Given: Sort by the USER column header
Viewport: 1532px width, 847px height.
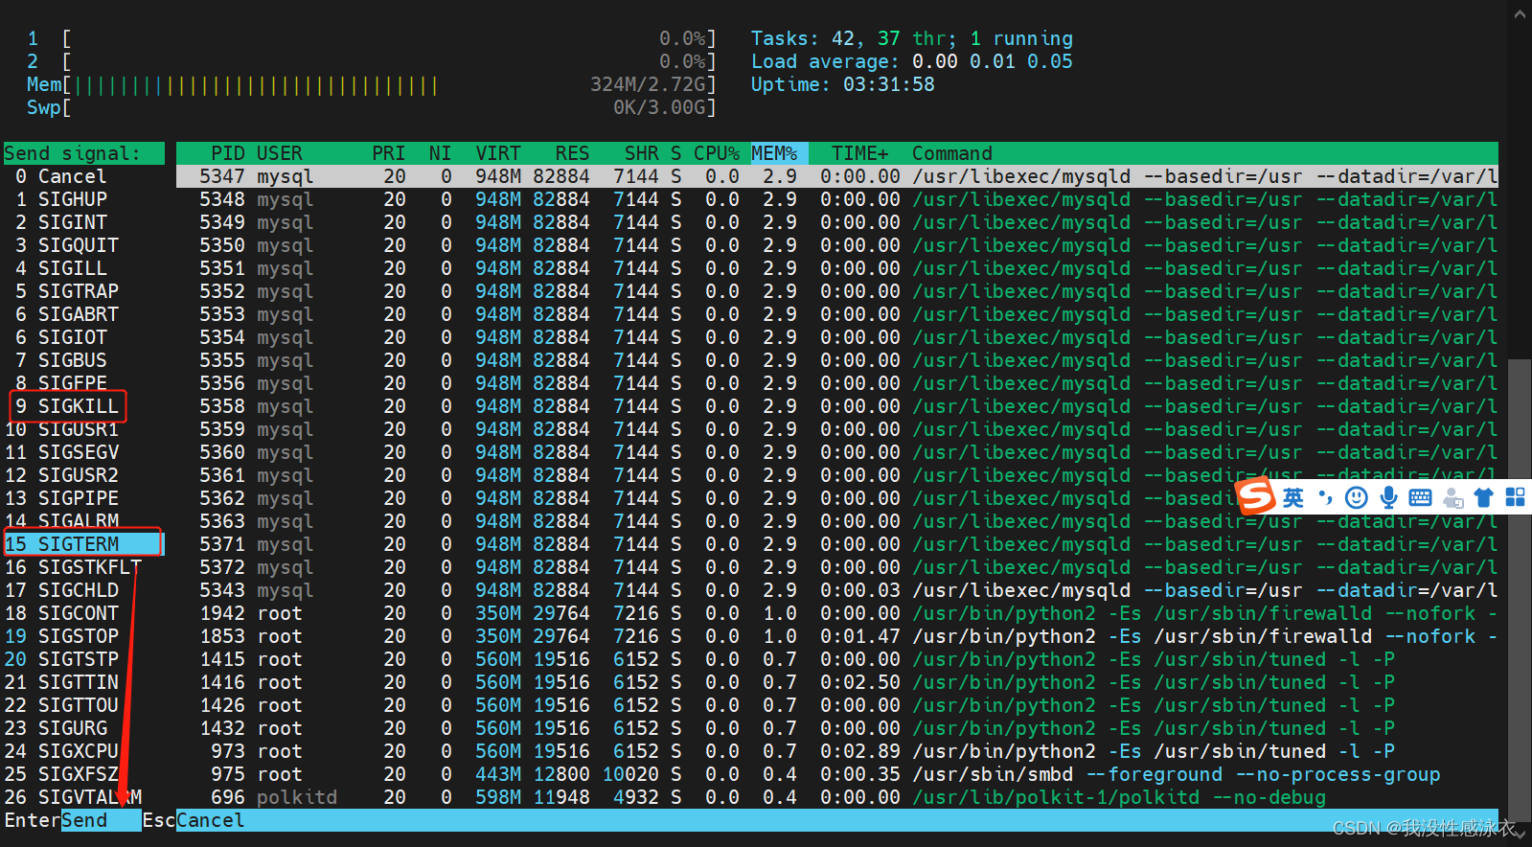Looking at the screenshot, I should [x=279, y=153].
